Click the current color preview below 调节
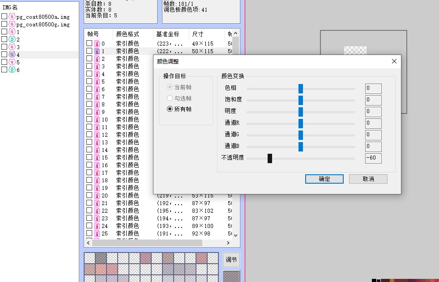Image resolution: width=439 pixels, height=282 pixels. pos(231,276)
